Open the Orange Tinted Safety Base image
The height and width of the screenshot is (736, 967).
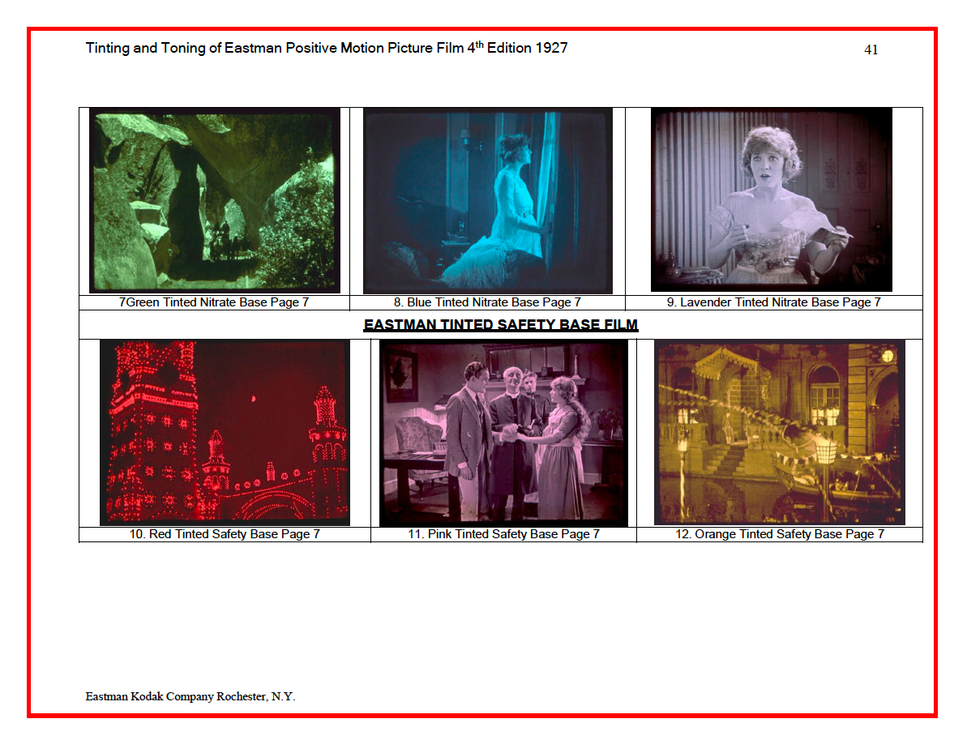point(780,430)
